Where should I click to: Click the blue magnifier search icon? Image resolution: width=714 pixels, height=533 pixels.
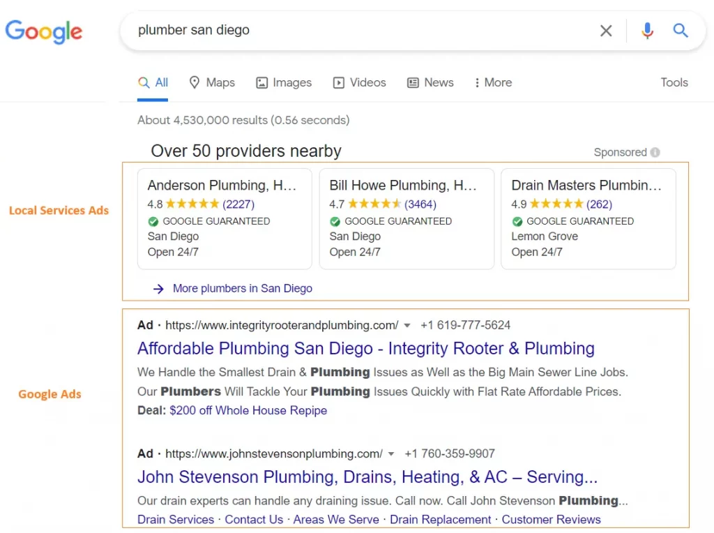(x=681, y=31)
